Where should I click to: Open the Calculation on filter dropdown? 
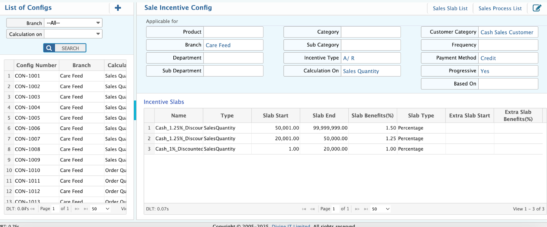coord(73,34)
